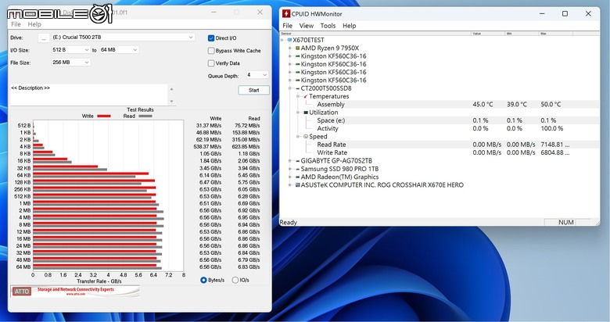
Task: Open the File Size 256 MB dropdown
Action: (x=71, y=63)
